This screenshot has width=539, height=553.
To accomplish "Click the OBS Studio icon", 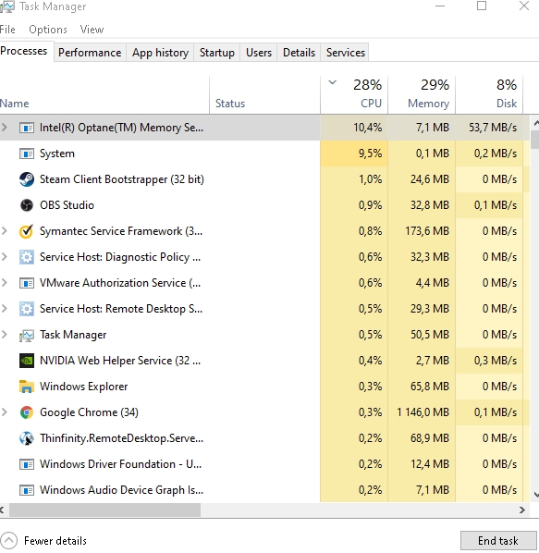I will point(27,205).
